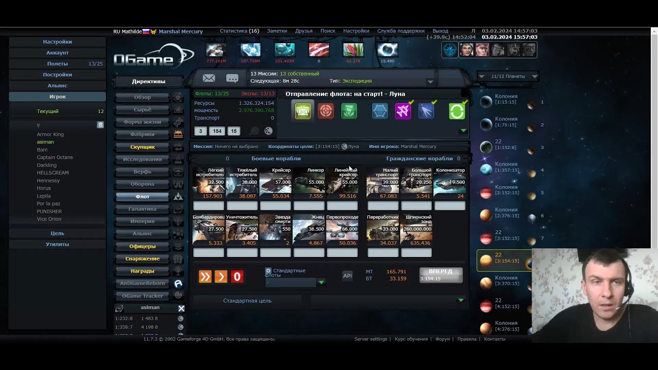Click the moon icon beside button 15
This screenshot has height=370, width=658.
click(268, 131)
